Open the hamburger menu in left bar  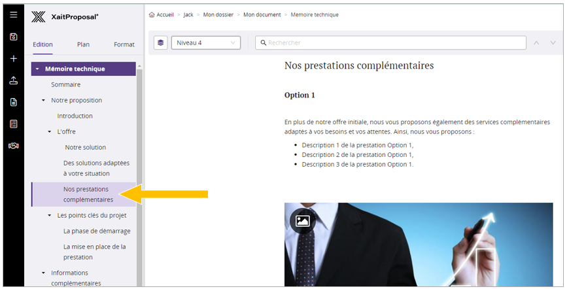(x=13, y=14)
